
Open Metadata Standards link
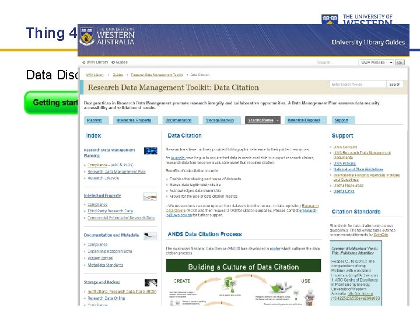click(x=106, y=265)
